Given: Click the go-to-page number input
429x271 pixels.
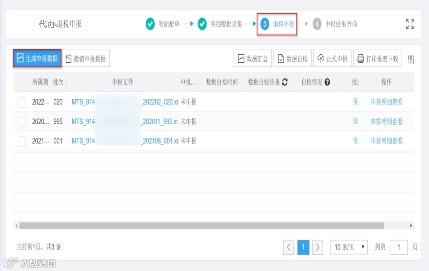Looking at the screenshot, I should coord(399,247).
